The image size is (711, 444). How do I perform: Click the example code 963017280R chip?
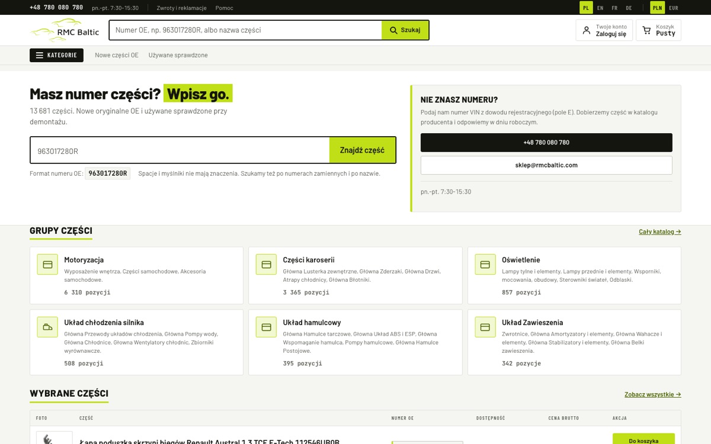pyautogui.click(x=108, y=173)
